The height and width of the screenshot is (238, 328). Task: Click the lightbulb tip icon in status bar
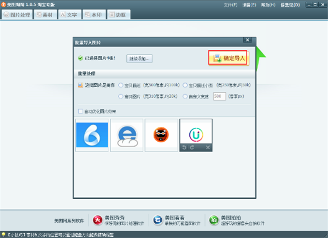(4, 234)
